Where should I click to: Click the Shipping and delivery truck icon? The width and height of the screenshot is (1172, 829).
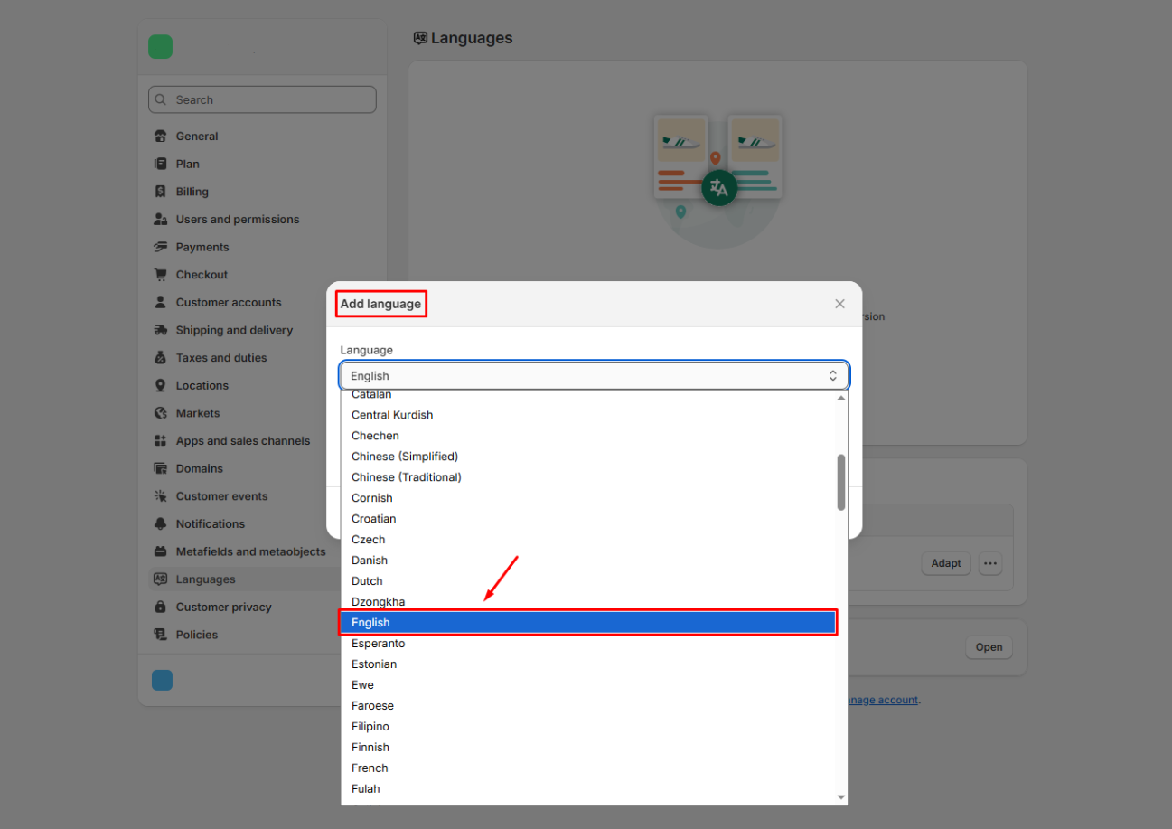(x=161, y=330)
